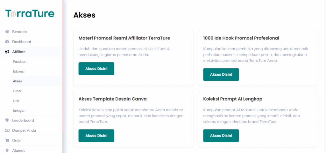
Task: Click Akses Disini for Template Desain Canva
Action: pyautogui.click(x=96, y=136)
